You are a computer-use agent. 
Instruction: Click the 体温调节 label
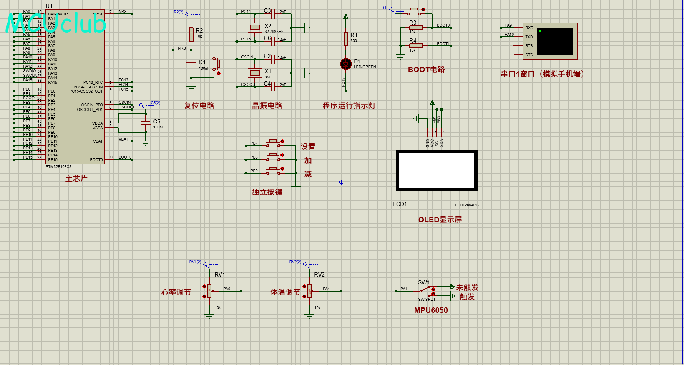click(x=285, y=292)
